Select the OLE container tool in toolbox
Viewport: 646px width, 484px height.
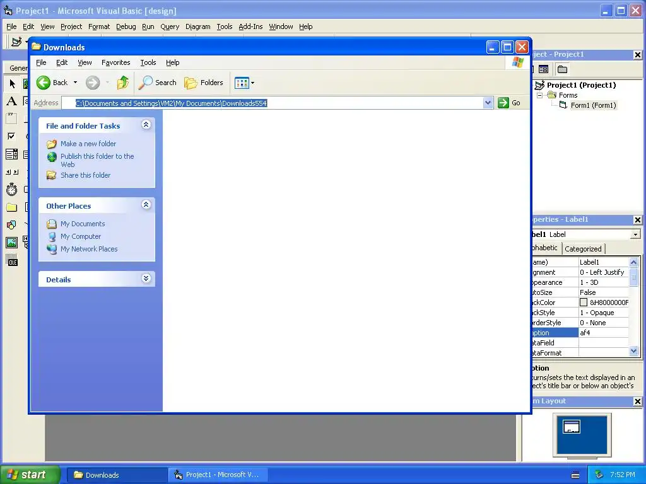12,260
